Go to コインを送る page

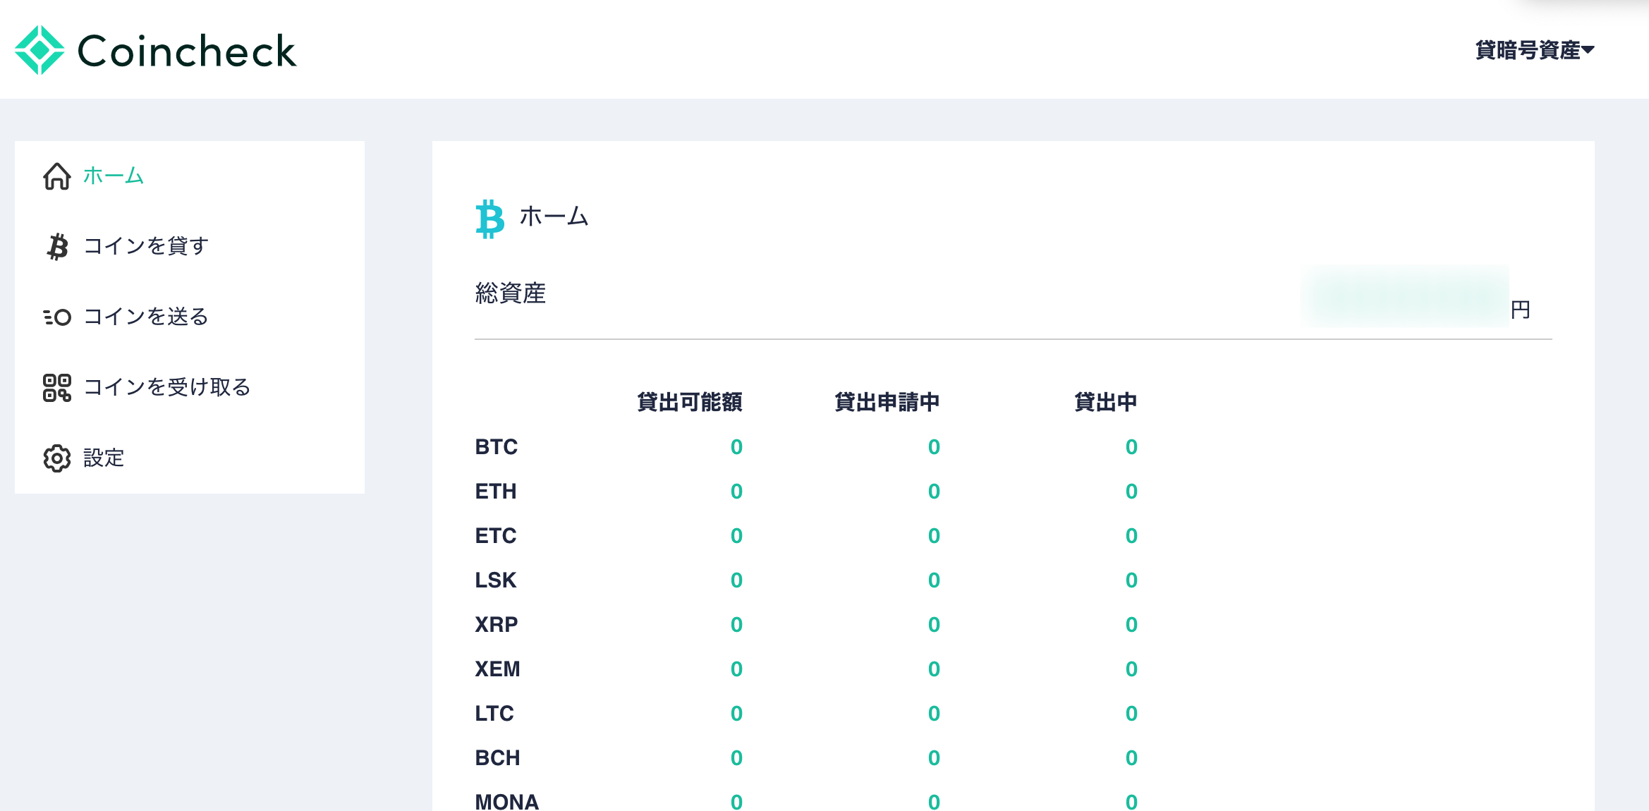pos(146,317)
